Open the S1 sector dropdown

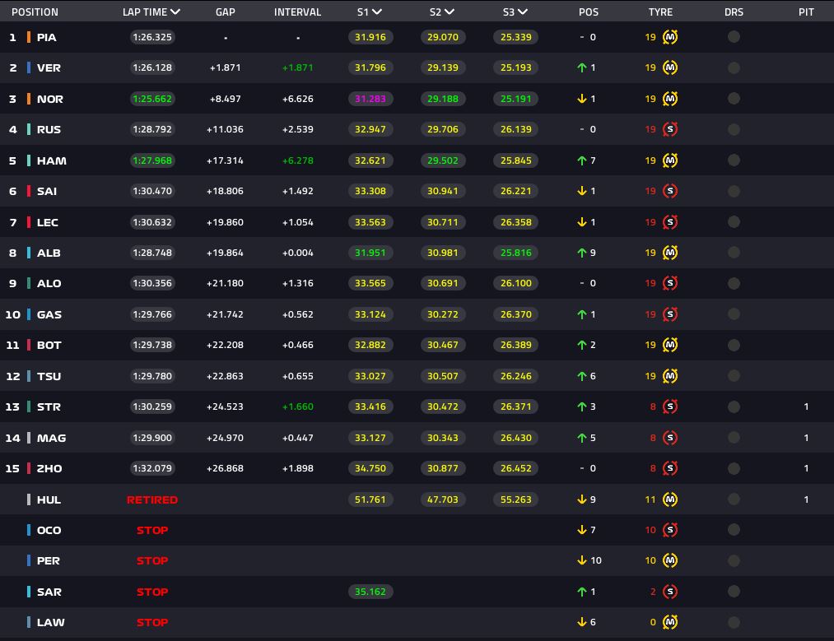point(377,12)
